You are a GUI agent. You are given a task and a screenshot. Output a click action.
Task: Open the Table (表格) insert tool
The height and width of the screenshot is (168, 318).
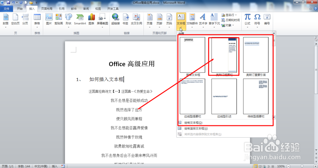click(x=37, y=20)
